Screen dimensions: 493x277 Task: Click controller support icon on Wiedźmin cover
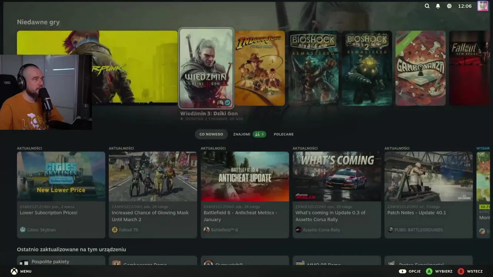[220, 102]
